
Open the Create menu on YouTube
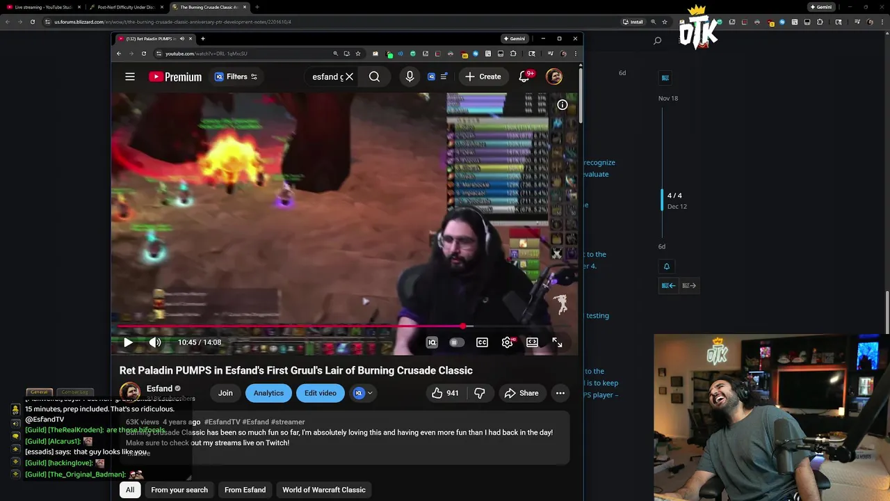pyautogui.click(x=483, y=77)
